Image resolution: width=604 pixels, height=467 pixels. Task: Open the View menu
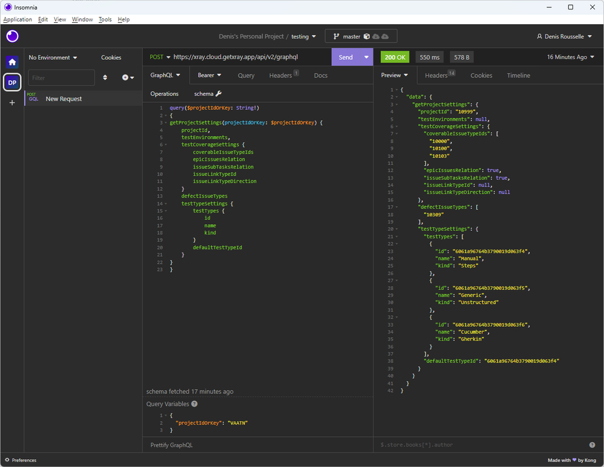tap(60, 19)
